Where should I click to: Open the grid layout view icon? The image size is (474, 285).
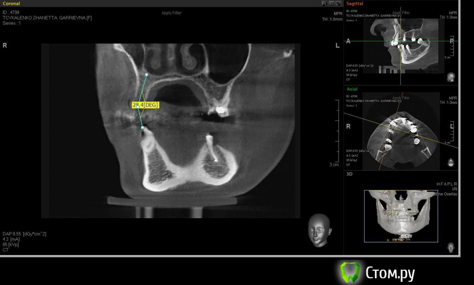click(331, 4)
